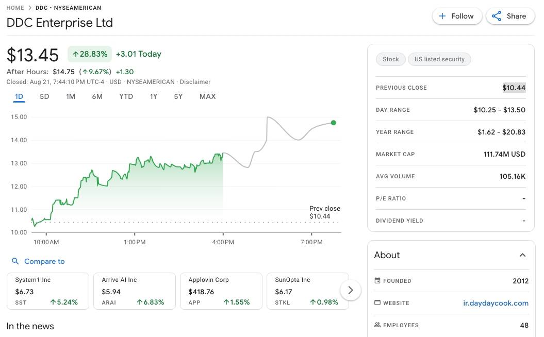
Task: Select the MAX chart range
Action: [207, 97]
